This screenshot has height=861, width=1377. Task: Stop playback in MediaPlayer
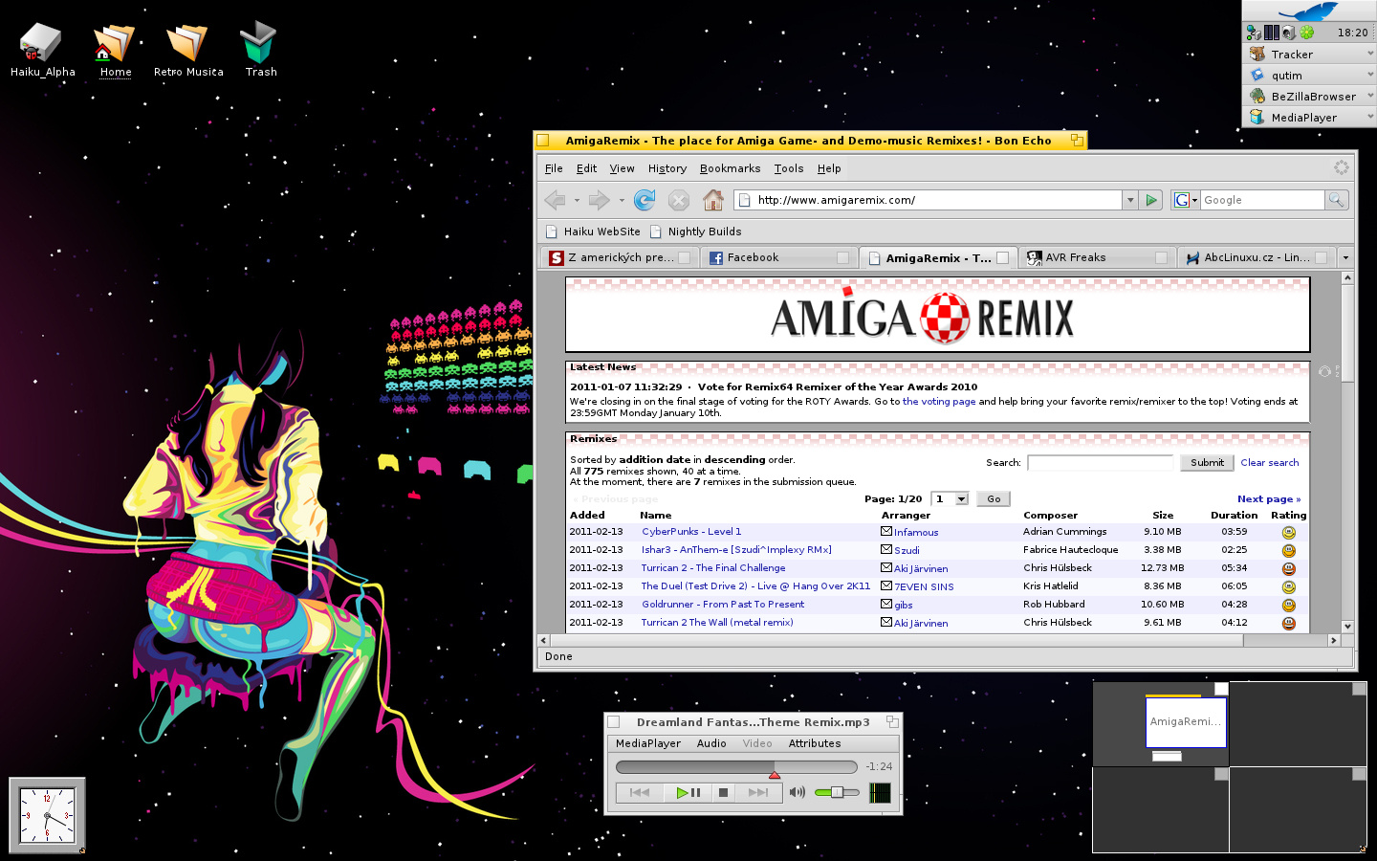tap(724, 792)
